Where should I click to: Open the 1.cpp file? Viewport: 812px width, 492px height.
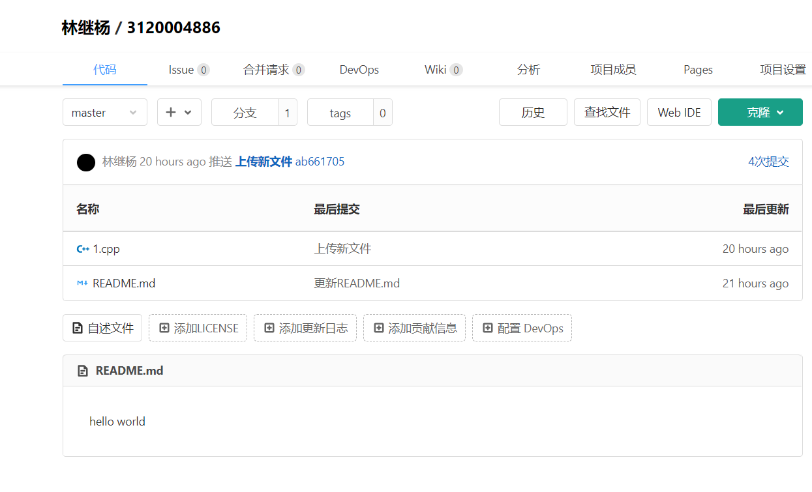point(106,249)
